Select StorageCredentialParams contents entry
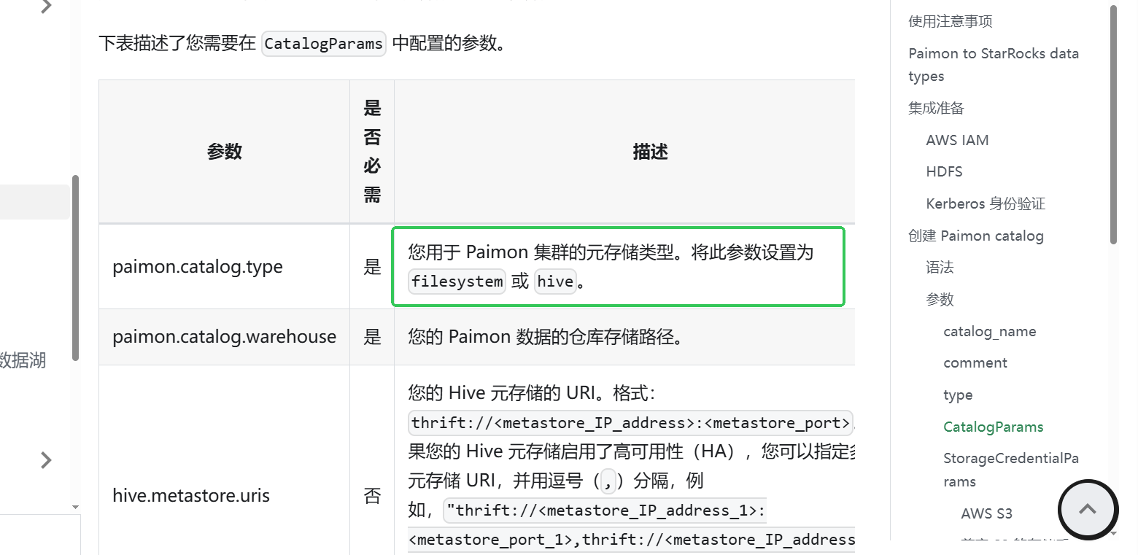Image resolution: width=1138 pixels, height=555 pixels. pos(1010,470)
